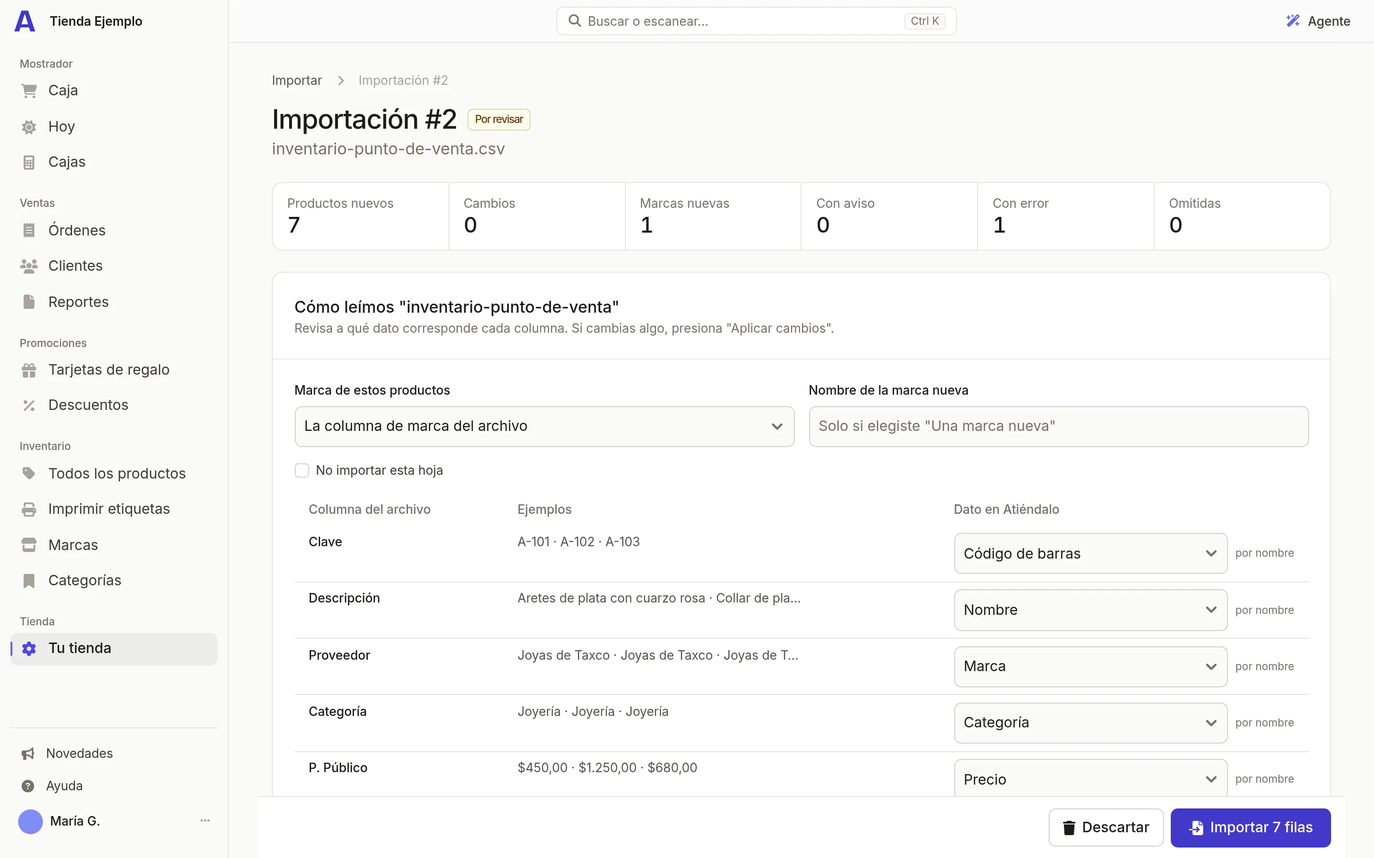Open Todos los productos tag icon
The image size is (1374, 858).
coord(29,473)
